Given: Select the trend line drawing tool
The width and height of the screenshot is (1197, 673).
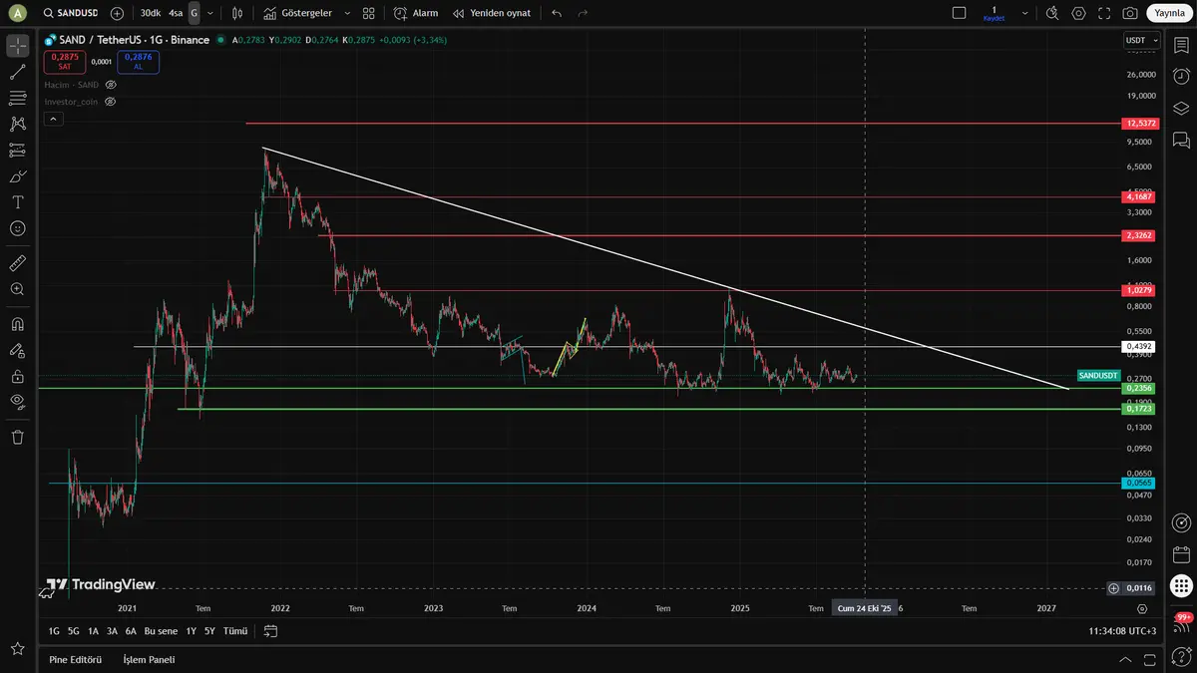Looking at the screenshot, I should (x=17, y=72).
